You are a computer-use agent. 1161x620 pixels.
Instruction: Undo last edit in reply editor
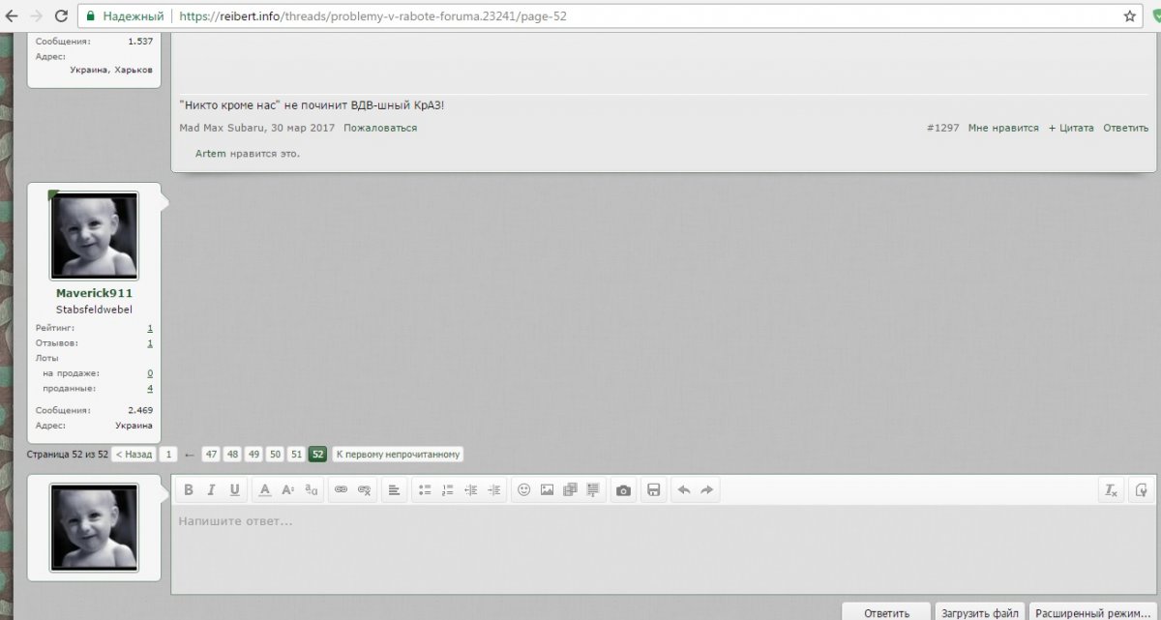click(x=684, y=490)
